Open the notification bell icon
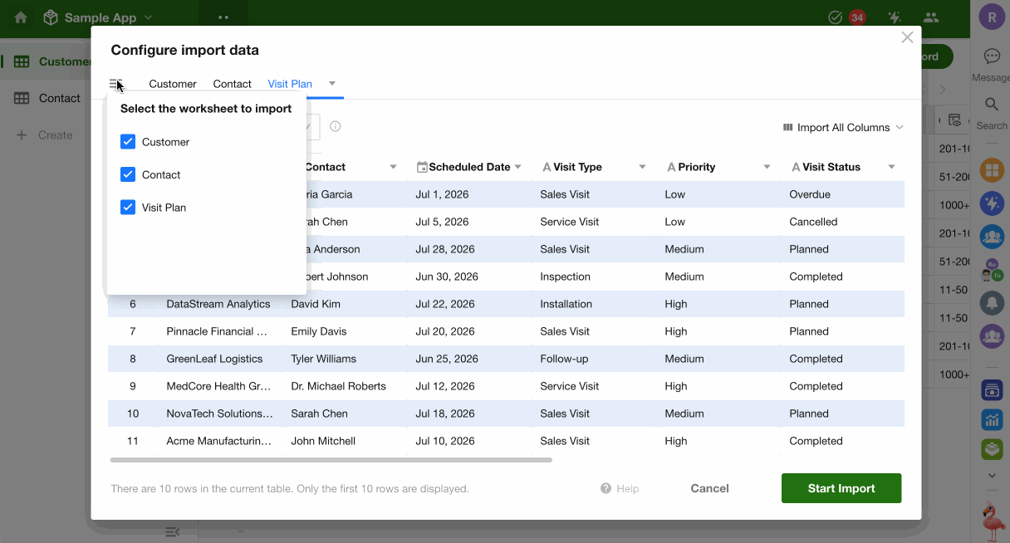 pyautogui.click(x=992, y=302)
